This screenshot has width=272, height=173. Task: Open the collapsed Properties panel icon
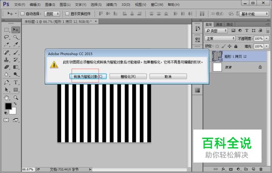click(198, 39)
